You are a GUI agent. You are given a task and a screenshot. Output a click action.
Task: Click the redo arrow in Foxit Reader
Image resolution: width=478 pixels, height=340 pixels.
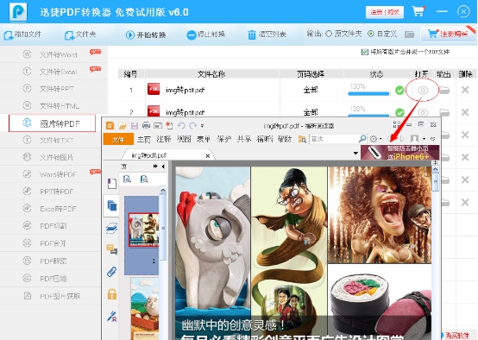coord(192,125)
